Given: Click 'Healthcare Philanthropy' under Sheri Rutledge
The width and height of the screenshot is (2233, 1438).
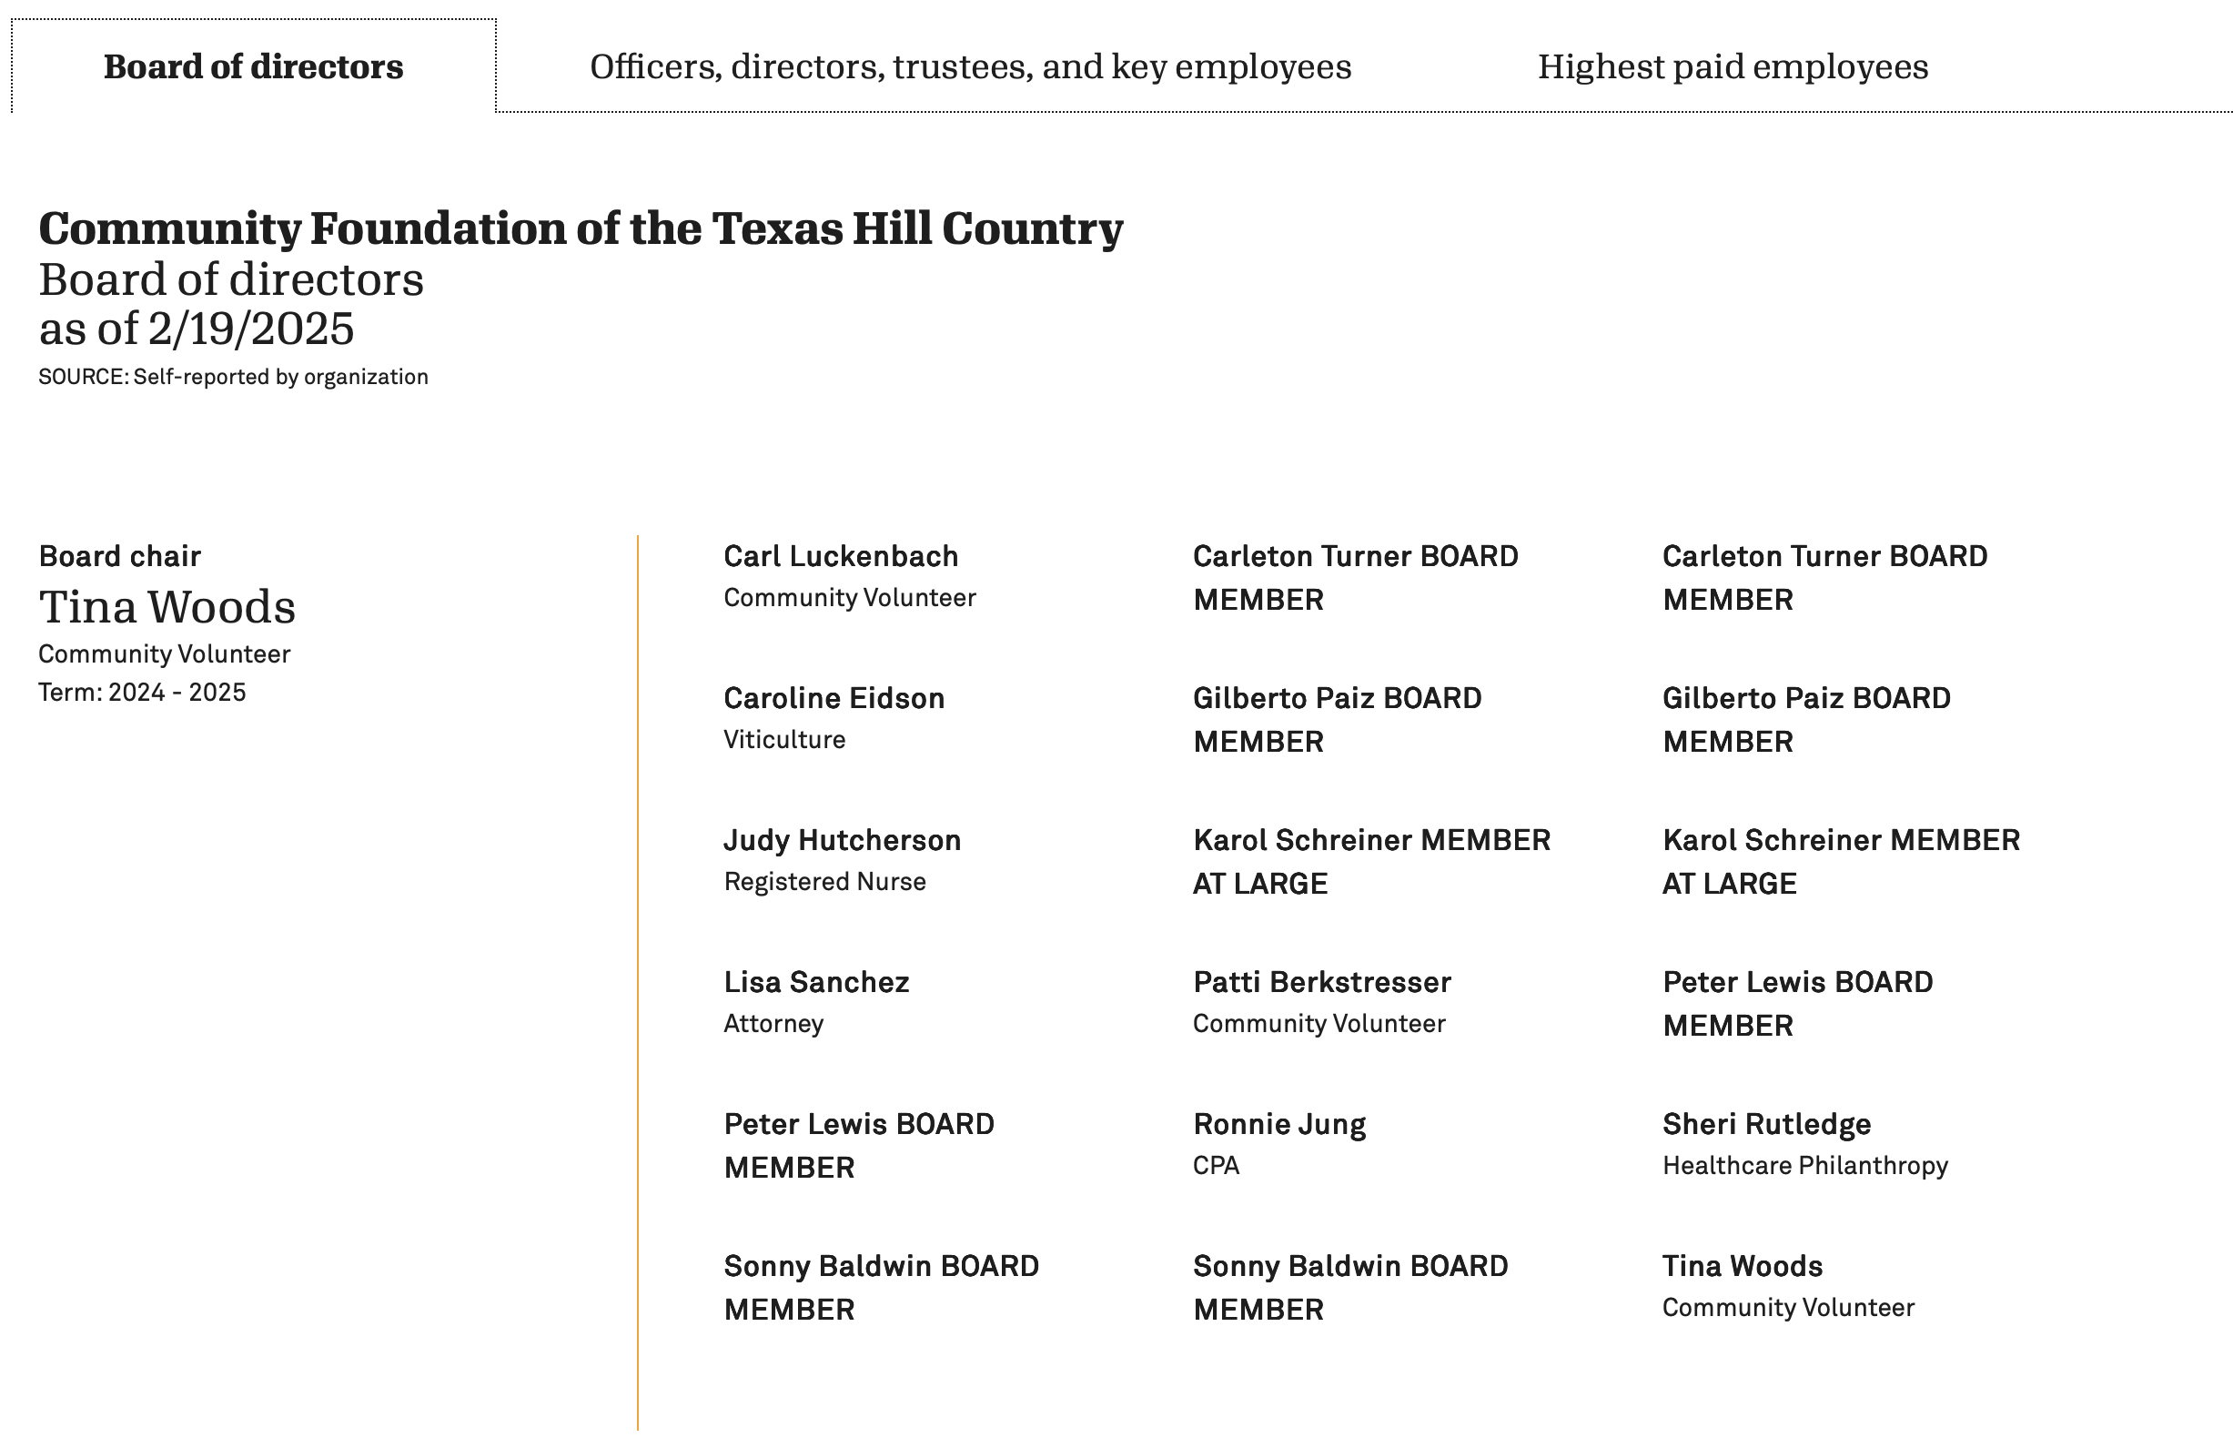Looking at the screenshot, I should pyautogui.click(x=1805, y=1165).
